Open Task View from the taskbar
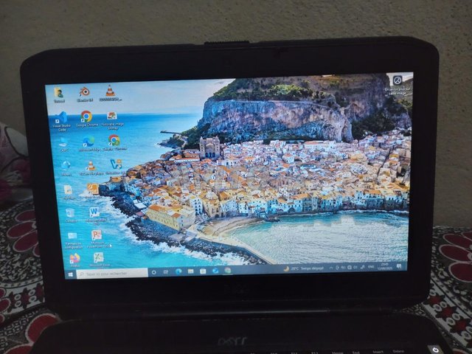 tap(164, 272)
